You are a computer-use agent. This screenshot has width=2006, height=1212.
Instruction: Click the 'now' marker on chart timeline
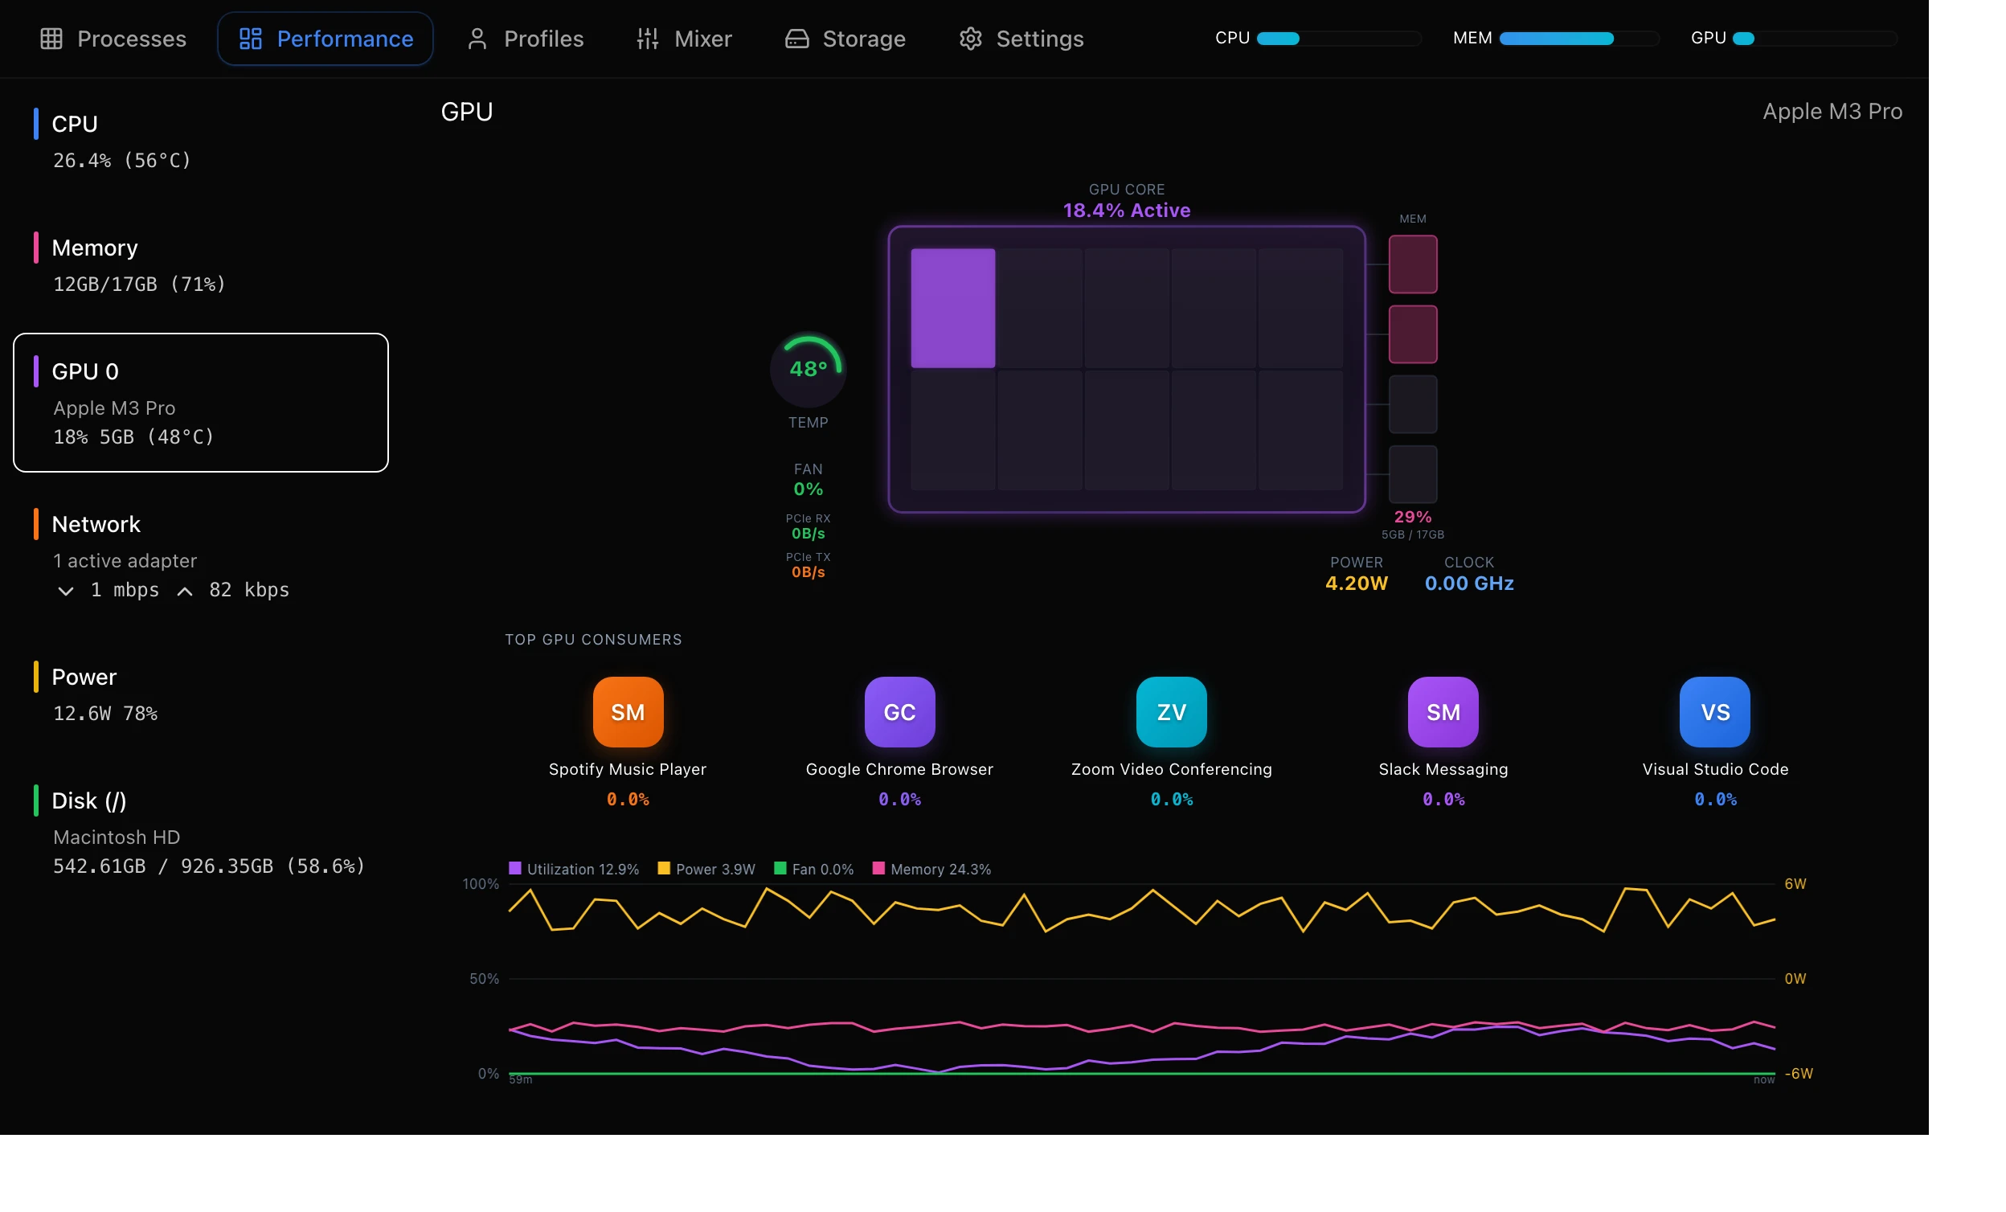click(1763, 1079)
